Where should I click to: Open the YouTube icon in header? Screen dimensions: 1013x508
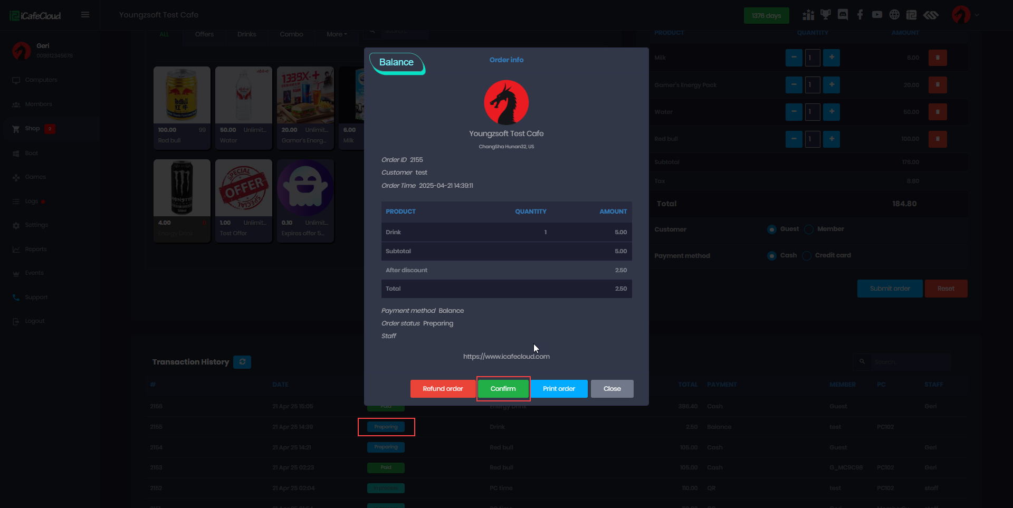(877, 15)
